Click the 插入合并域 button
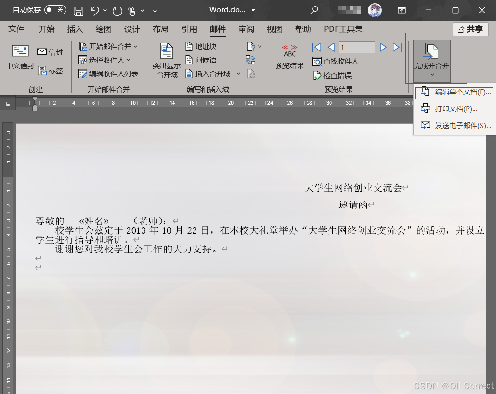This screenshot has width=496, height=394. point(208,74)
